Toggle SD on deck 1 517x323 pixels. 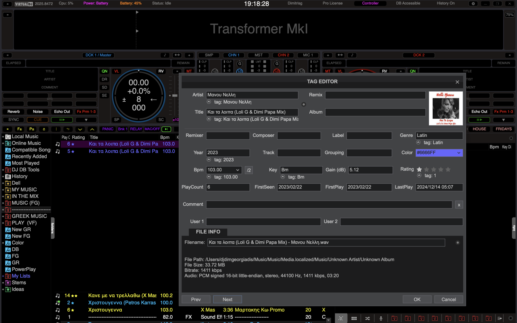tap(104, 87)
